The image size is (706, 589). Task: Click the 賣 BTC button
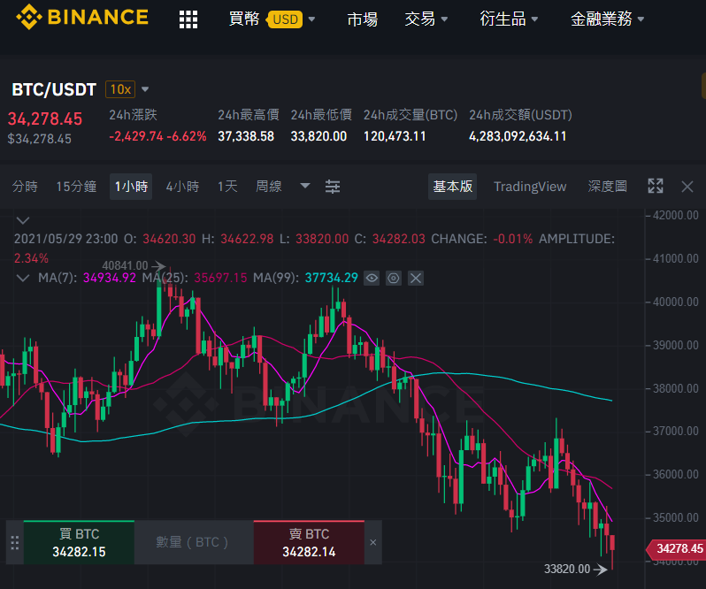pyautogui.click(x=309, y=542)
